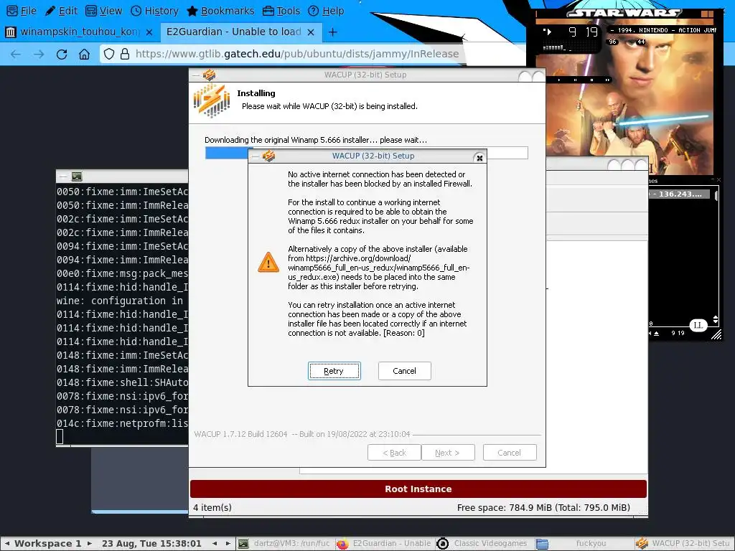
Task: Click the Winamp playlist resize grip
Action: coord(716,334)
